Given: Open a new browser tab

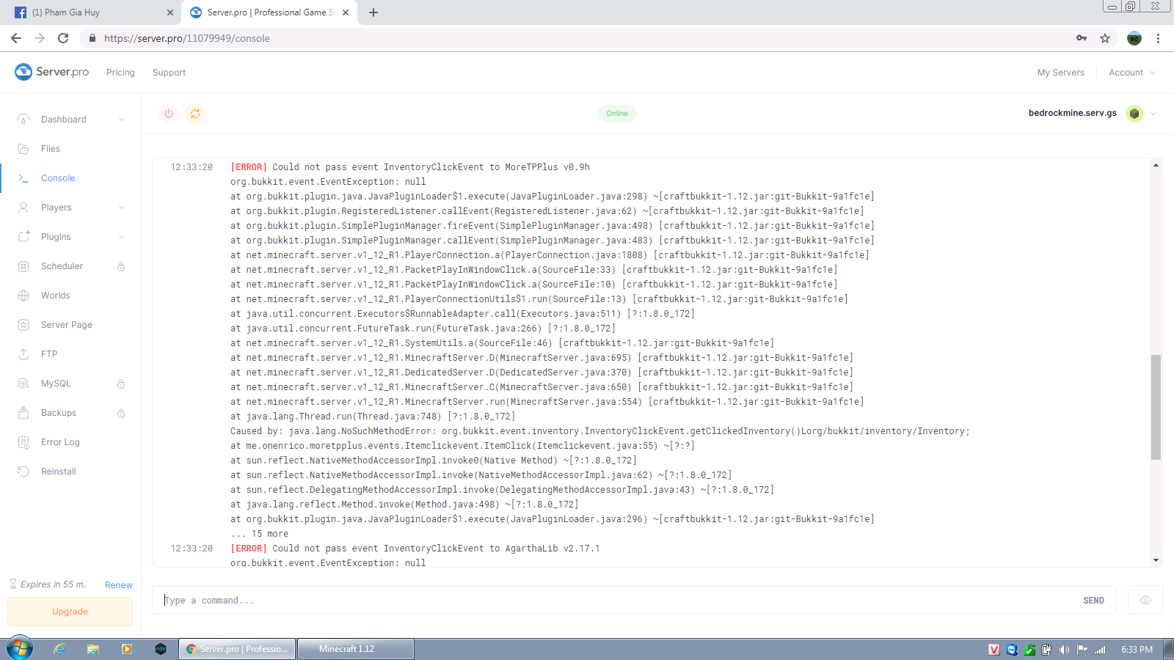Looking at the screenshot, I should click(373, 12).
